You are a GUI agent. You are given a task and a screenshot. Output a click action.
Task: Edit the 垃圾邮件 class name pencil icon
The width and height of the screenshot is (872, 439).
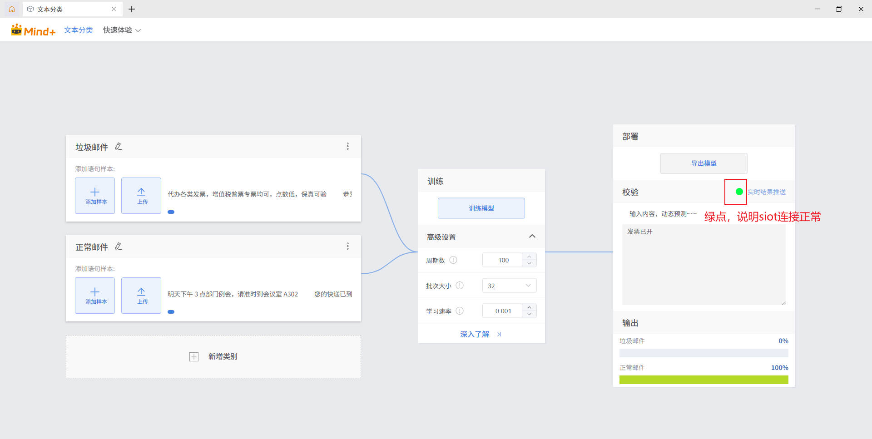tap(119, 147)
